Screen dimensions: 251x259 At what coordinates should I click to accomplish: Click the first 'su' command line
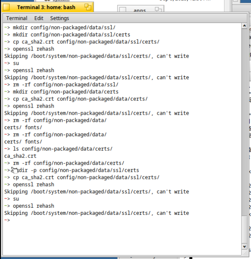tap(16, 63)
